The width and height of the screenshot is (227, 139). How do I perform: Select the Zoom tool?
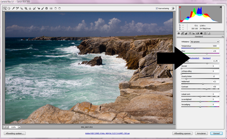pos(5,8)
